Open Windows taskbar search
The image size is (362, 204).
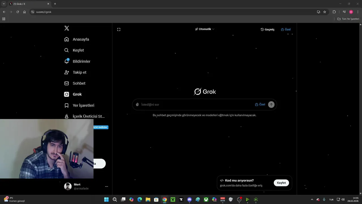tap(115, 199)
